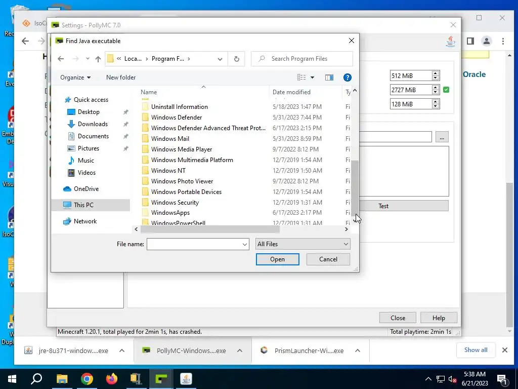
Task: Open PrismLauncher download item menu
Action: pos(358,351)
